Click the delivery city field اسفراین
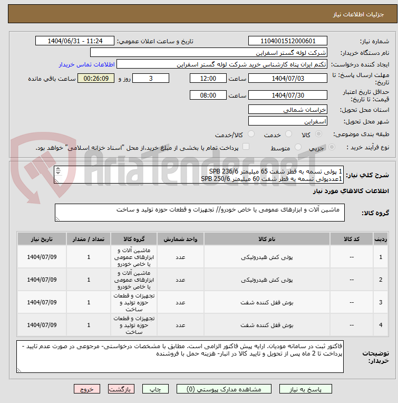398x403 pixels. click(x=288, y=121)
